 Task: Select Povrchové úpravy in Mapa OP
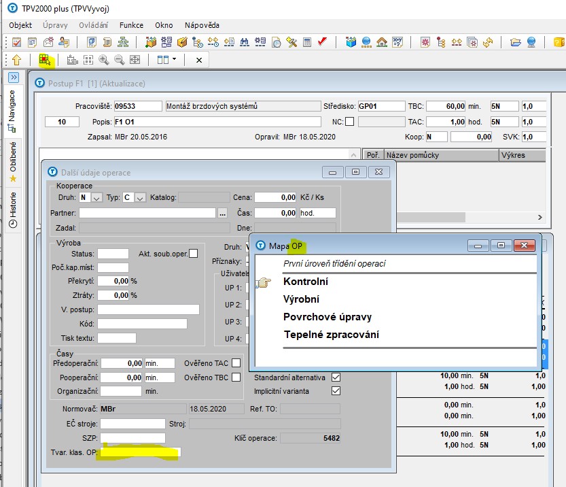point(328,317)
